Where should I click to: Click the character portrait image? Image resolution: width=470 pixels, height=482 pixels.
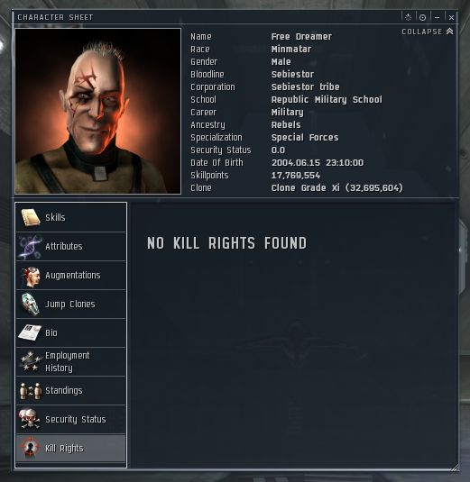pos(97,111)
